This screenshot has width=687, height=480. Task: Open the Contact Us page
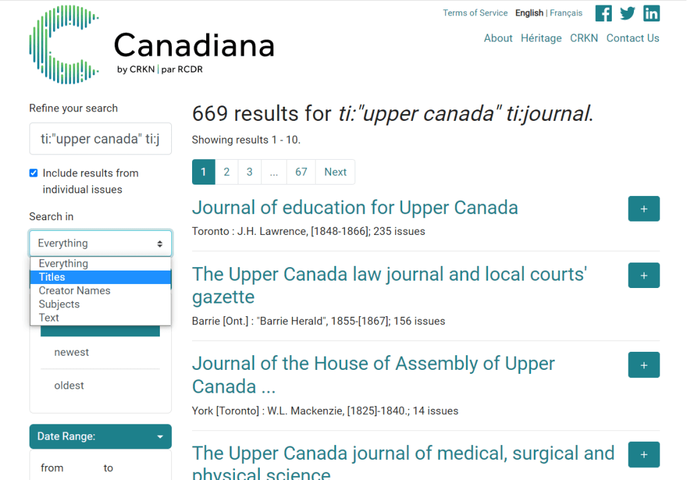(x=633, y=38)
